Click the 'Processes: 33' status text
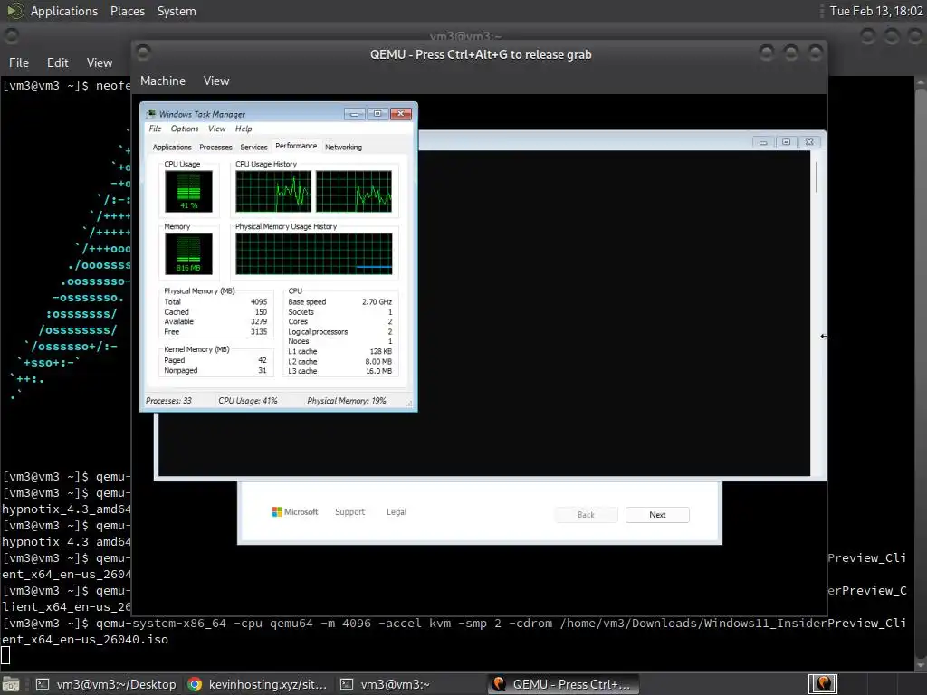This screenshot has height=695, width=927. pyautogui.click(x=168, y=401)
